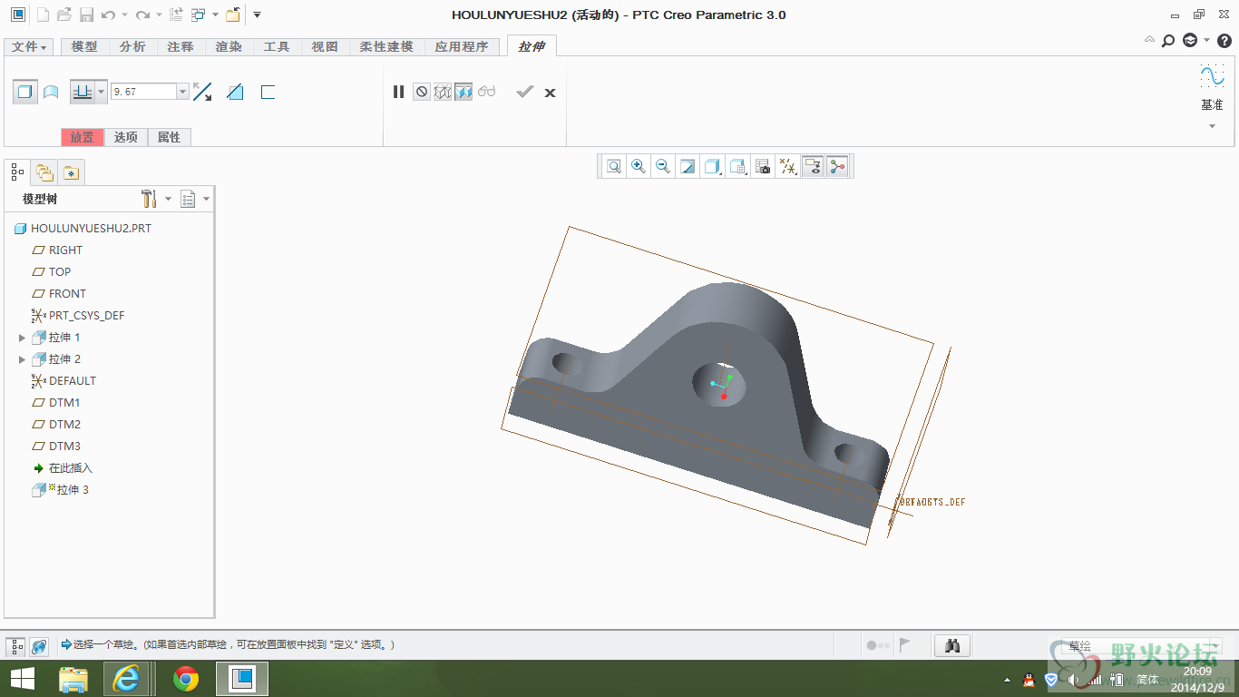Click the redo arrow icon
Viewport: 1239px width, 697px height.
coord(142,15)
